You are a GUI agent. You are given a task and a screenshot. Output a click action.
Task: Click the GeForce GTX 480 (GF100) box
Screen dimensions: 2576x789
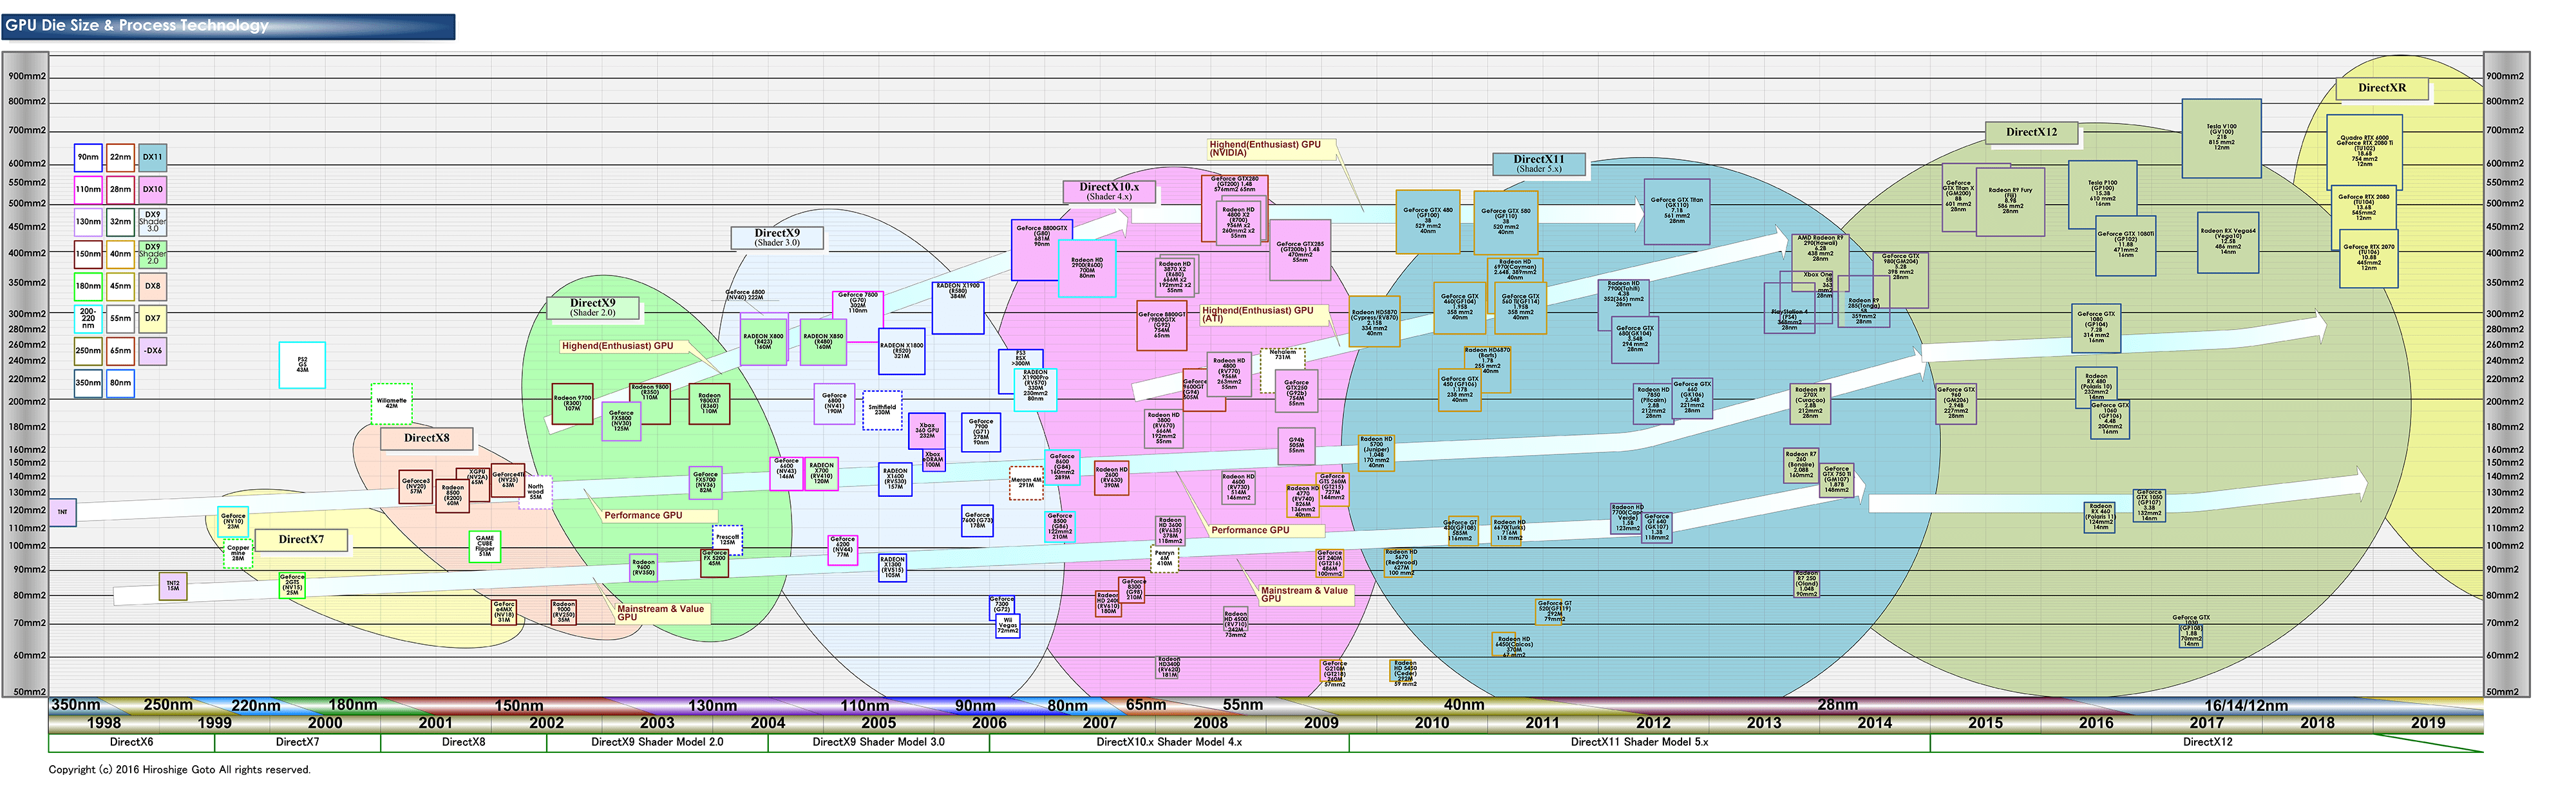1428,222
